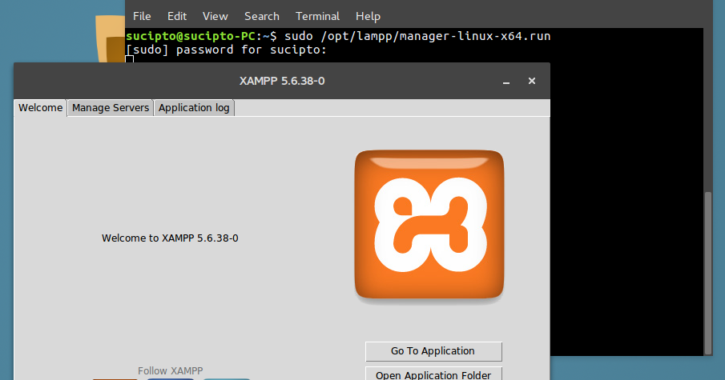Close the XAMPP 5.6.38-0 window
This screenshot has width=725, height=380.
532,81
